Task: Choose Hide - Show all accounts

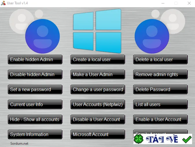Action: (35, 119)
